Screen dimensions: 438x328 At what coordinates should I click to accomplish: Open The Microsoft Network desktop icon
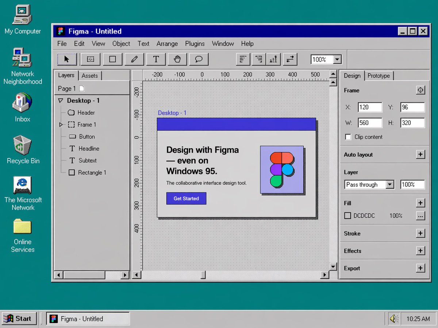[x=22, y=185]
